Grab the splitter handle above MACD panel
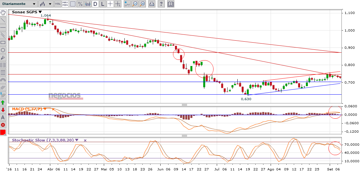The height and width of the screenshot is (173, 364). [184, 105]
